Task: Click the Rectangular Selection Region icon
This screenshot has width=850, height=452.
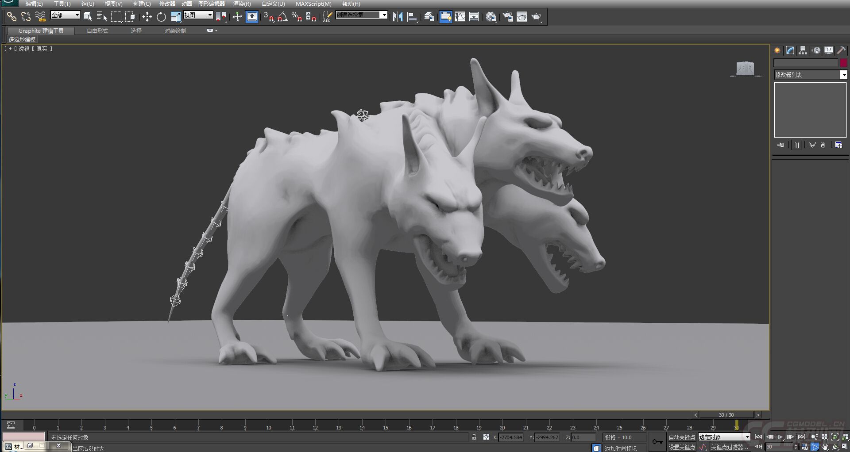Action: click(x=116, y=17)
